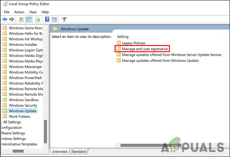Select Windows Settings tree node
The width and height of the screenshot is (230, 157).
point(14,139)
